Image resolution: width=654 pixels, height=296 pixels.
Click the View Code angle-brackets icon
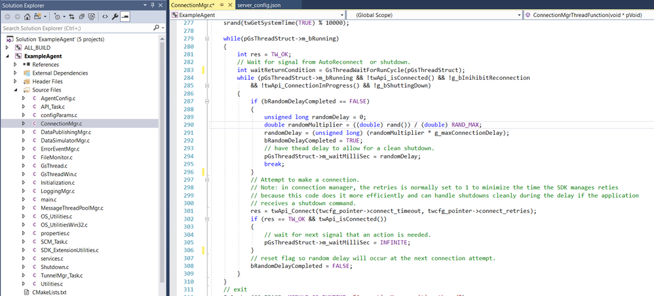tap(105, 17)
